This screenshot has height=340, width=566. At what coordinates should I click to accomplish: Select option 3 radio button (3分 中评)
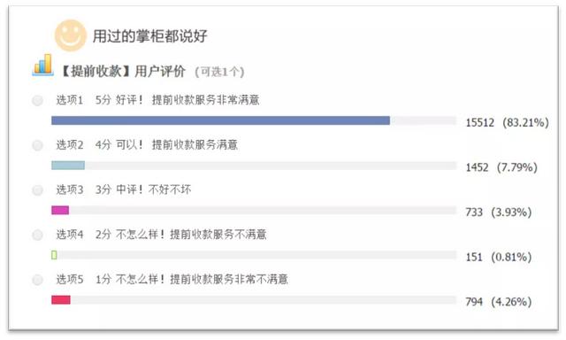[x=37, y=190]
